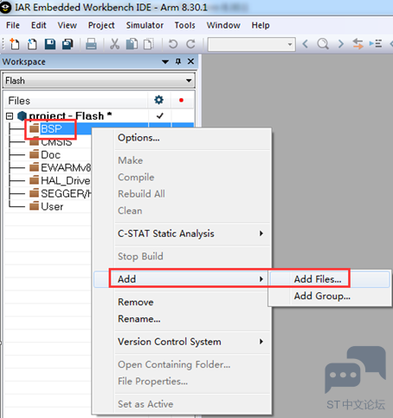The width and height of the screenshot is (393, 418).
Task: Click the red dot column header
Action: point(181,100)
